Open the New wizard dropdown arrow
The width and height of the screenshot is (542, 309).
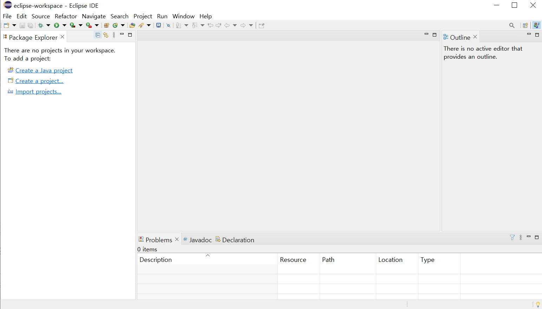pos(14,25)
